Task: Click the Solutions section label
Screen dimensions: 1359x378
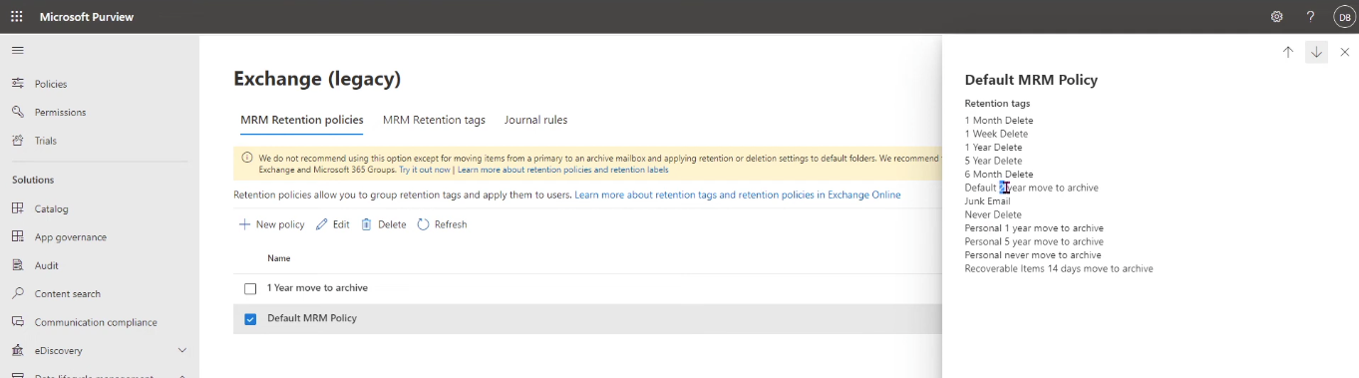Action: [33, 181]
